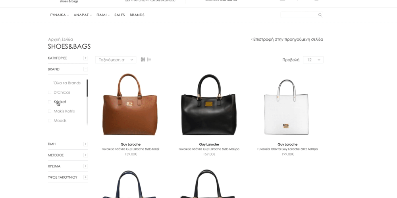Switch to grid view layout

[143, 60]
